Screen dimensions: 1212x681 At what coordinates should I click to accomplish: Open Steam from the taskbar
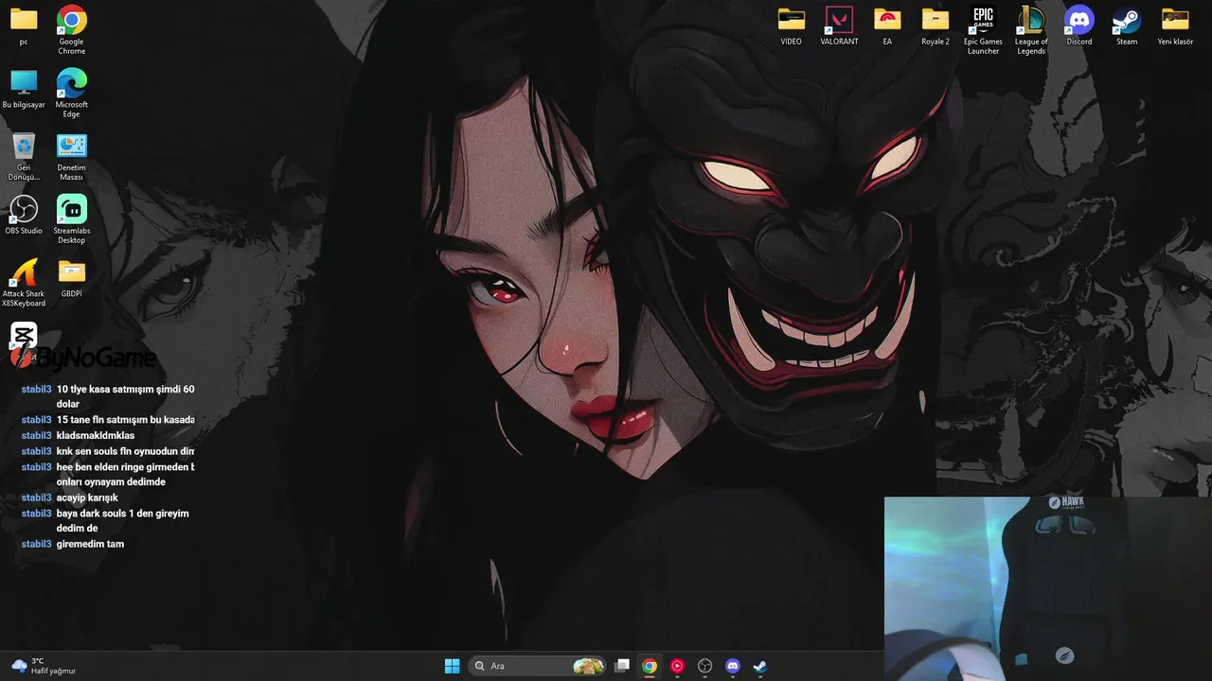(759, 666)
